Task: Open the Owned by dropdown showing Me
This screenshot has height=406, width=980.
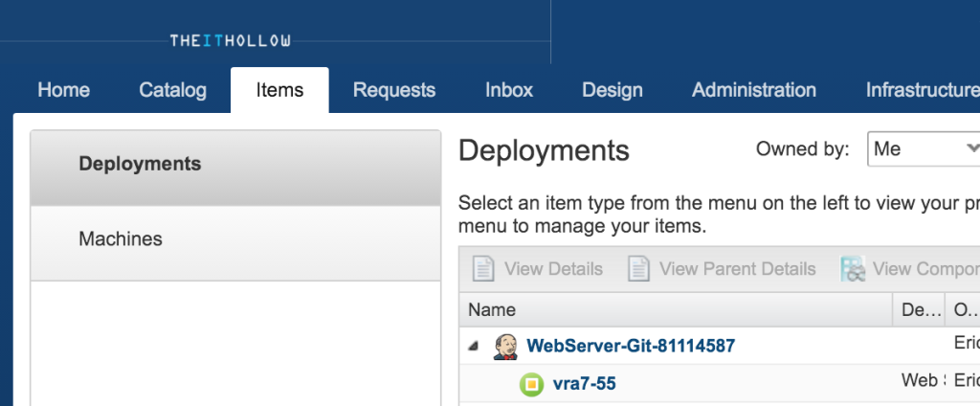Action: click(924, 148)
